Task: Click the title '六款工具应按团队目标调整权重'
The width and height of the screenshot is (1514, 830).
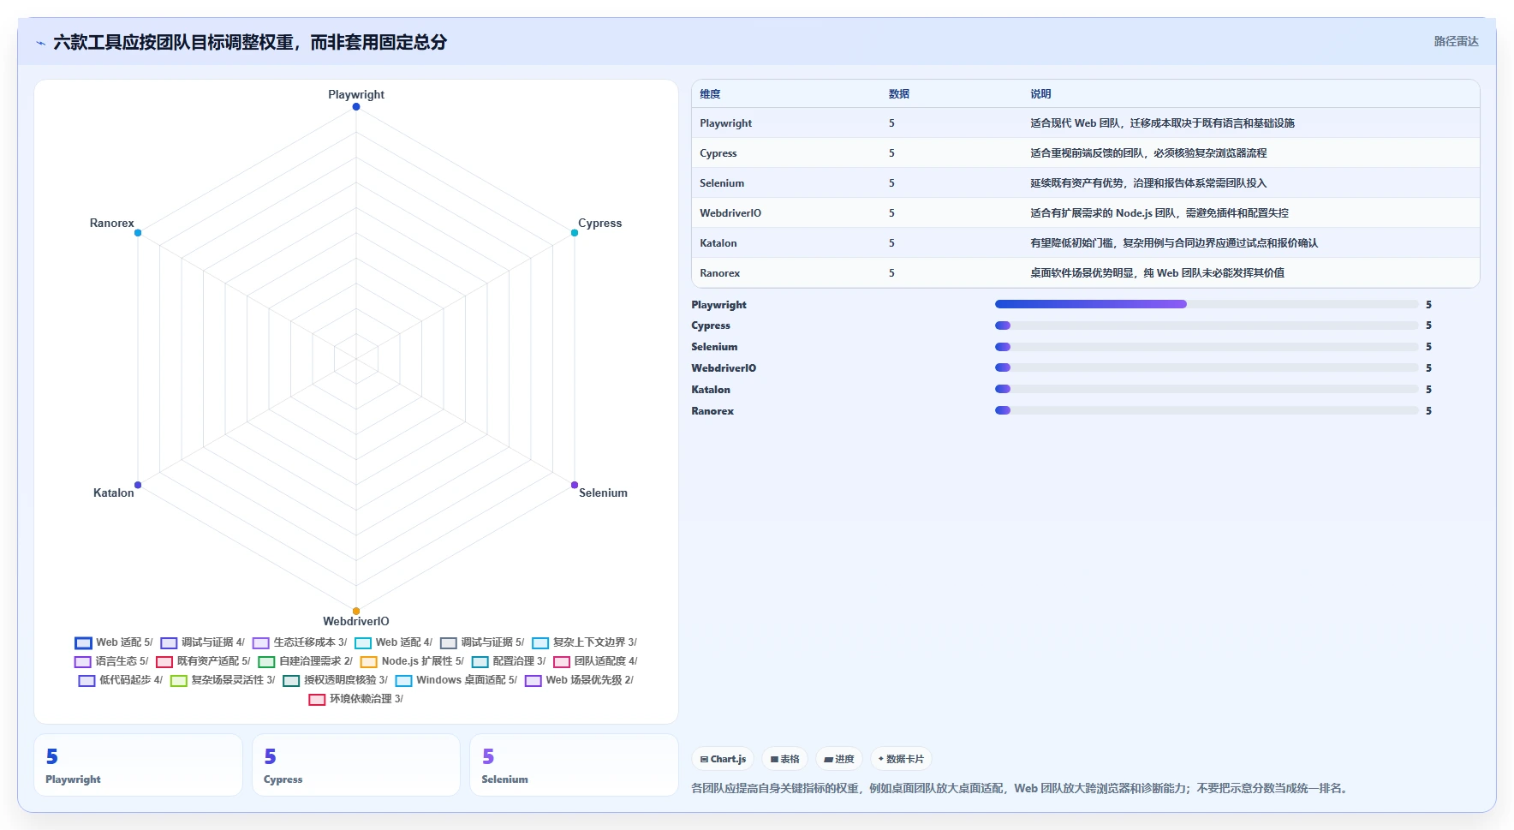Action: (173, 42)
